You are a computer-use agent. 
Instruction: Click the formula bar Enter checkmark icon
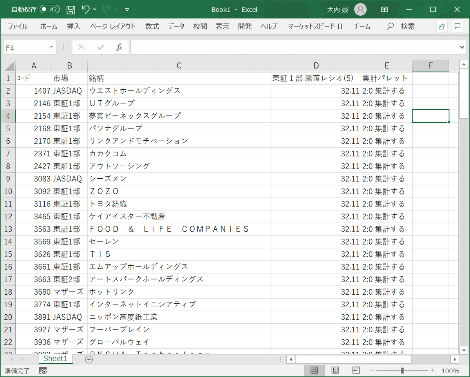(x=101, y=47)
